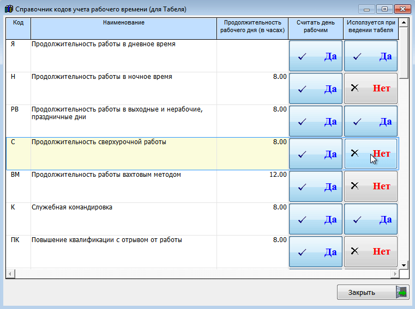The height and width of the screenshot is (309, 415).
Task: Maximize the Справочник window
Action: pos(384,9)
